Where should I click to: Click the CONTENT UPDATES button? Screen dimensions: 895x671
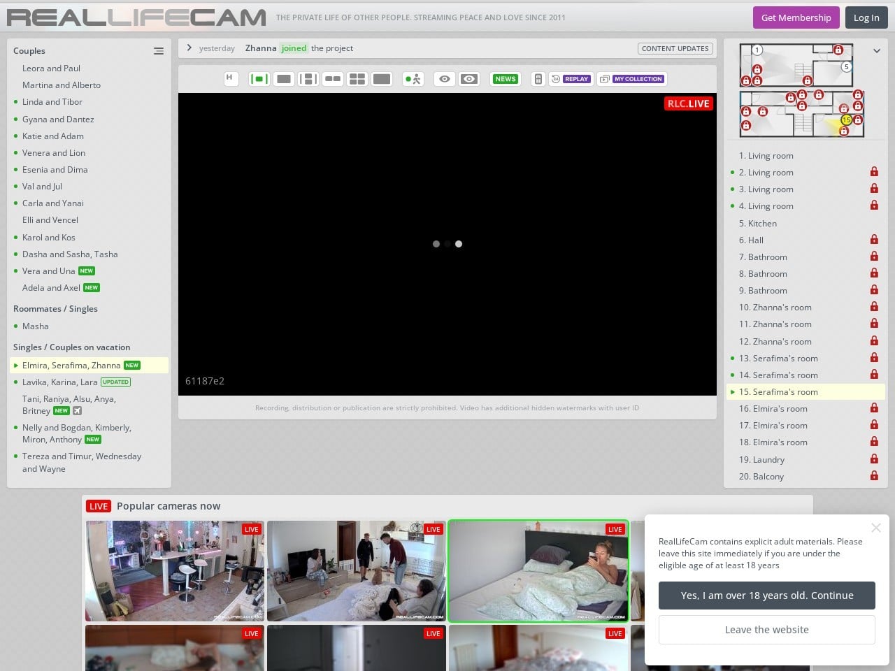point(675,48)
